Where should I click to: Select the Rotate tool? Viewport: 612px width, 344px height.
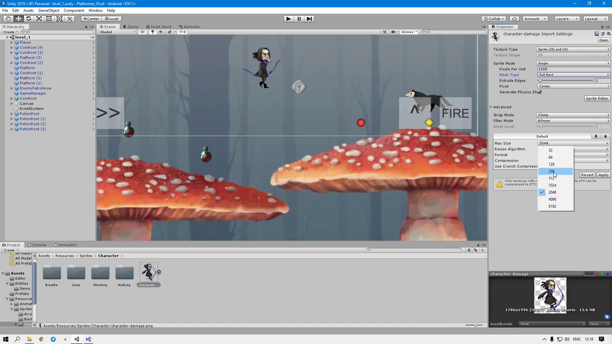tap(29, 19)
